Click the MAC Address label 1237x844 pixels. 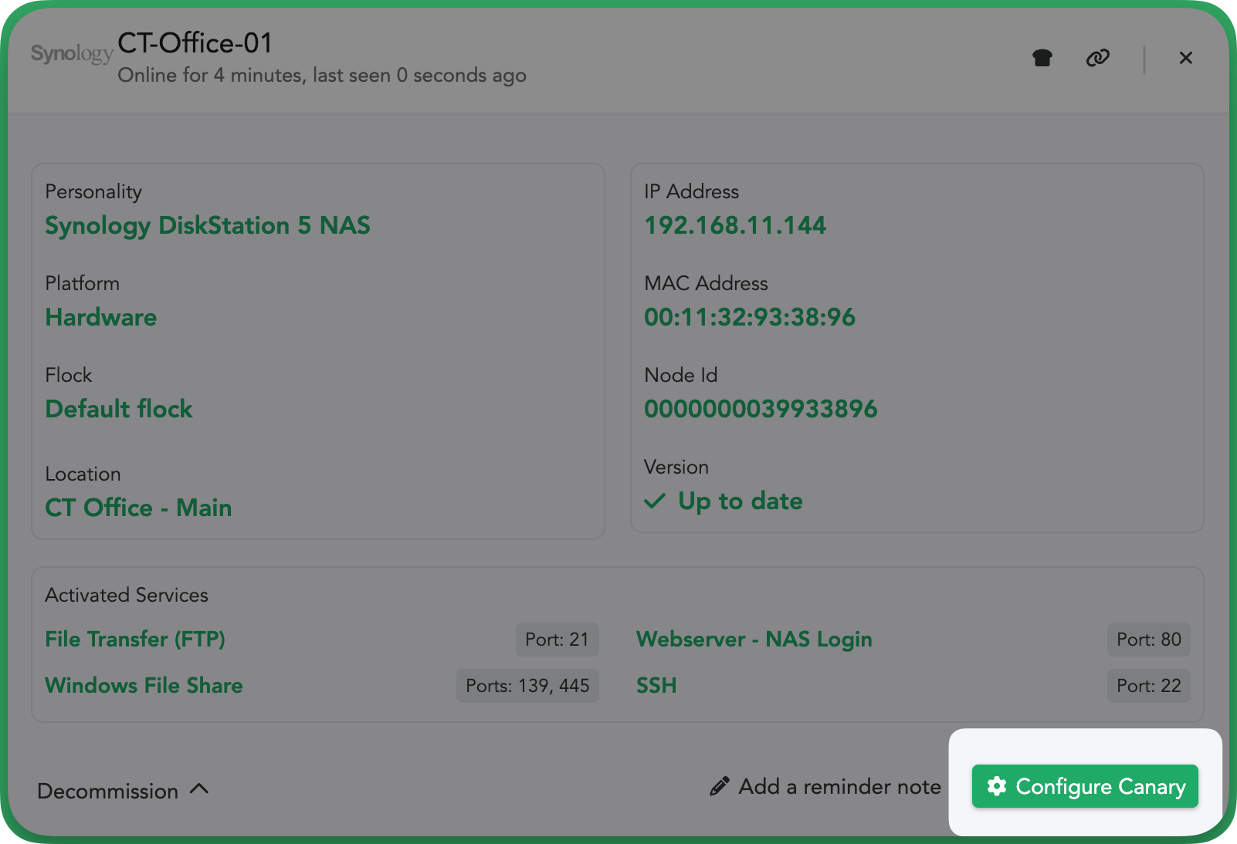pyautogui.click(x=707, y=283)
